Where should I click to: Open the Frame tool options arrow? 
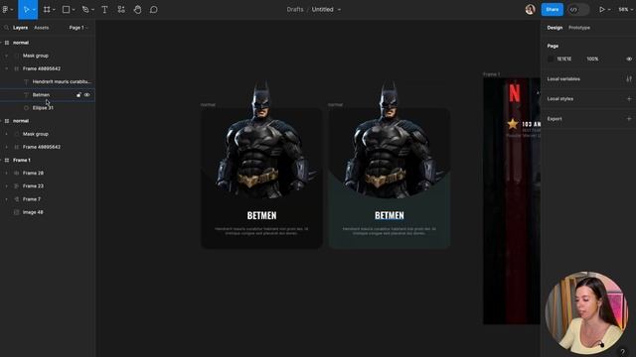[54, 10]
